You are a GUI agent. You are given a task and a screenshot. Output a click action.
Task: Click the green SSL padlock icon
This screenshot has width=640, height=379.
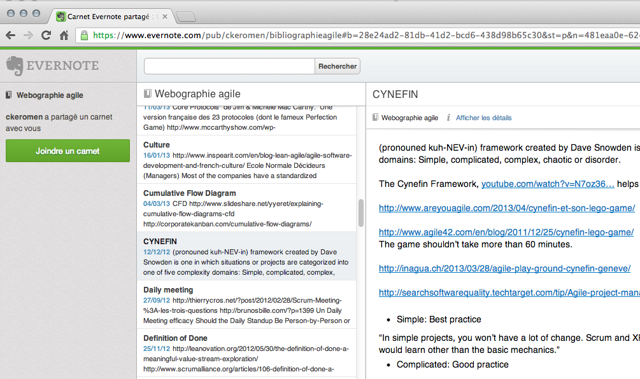coord(84,36)
